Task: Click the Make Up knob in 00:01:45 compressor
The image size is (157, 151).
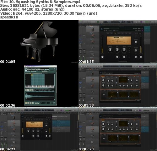Action: (x=124, y=50)
